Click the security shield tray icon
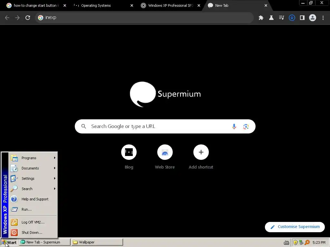Viewport: 330px width, 247px height. click(295, 242)
